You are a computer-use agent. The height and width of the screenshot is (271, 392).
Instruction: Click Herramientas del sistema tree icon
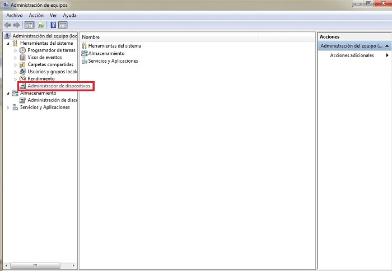(x=15, y=43)
